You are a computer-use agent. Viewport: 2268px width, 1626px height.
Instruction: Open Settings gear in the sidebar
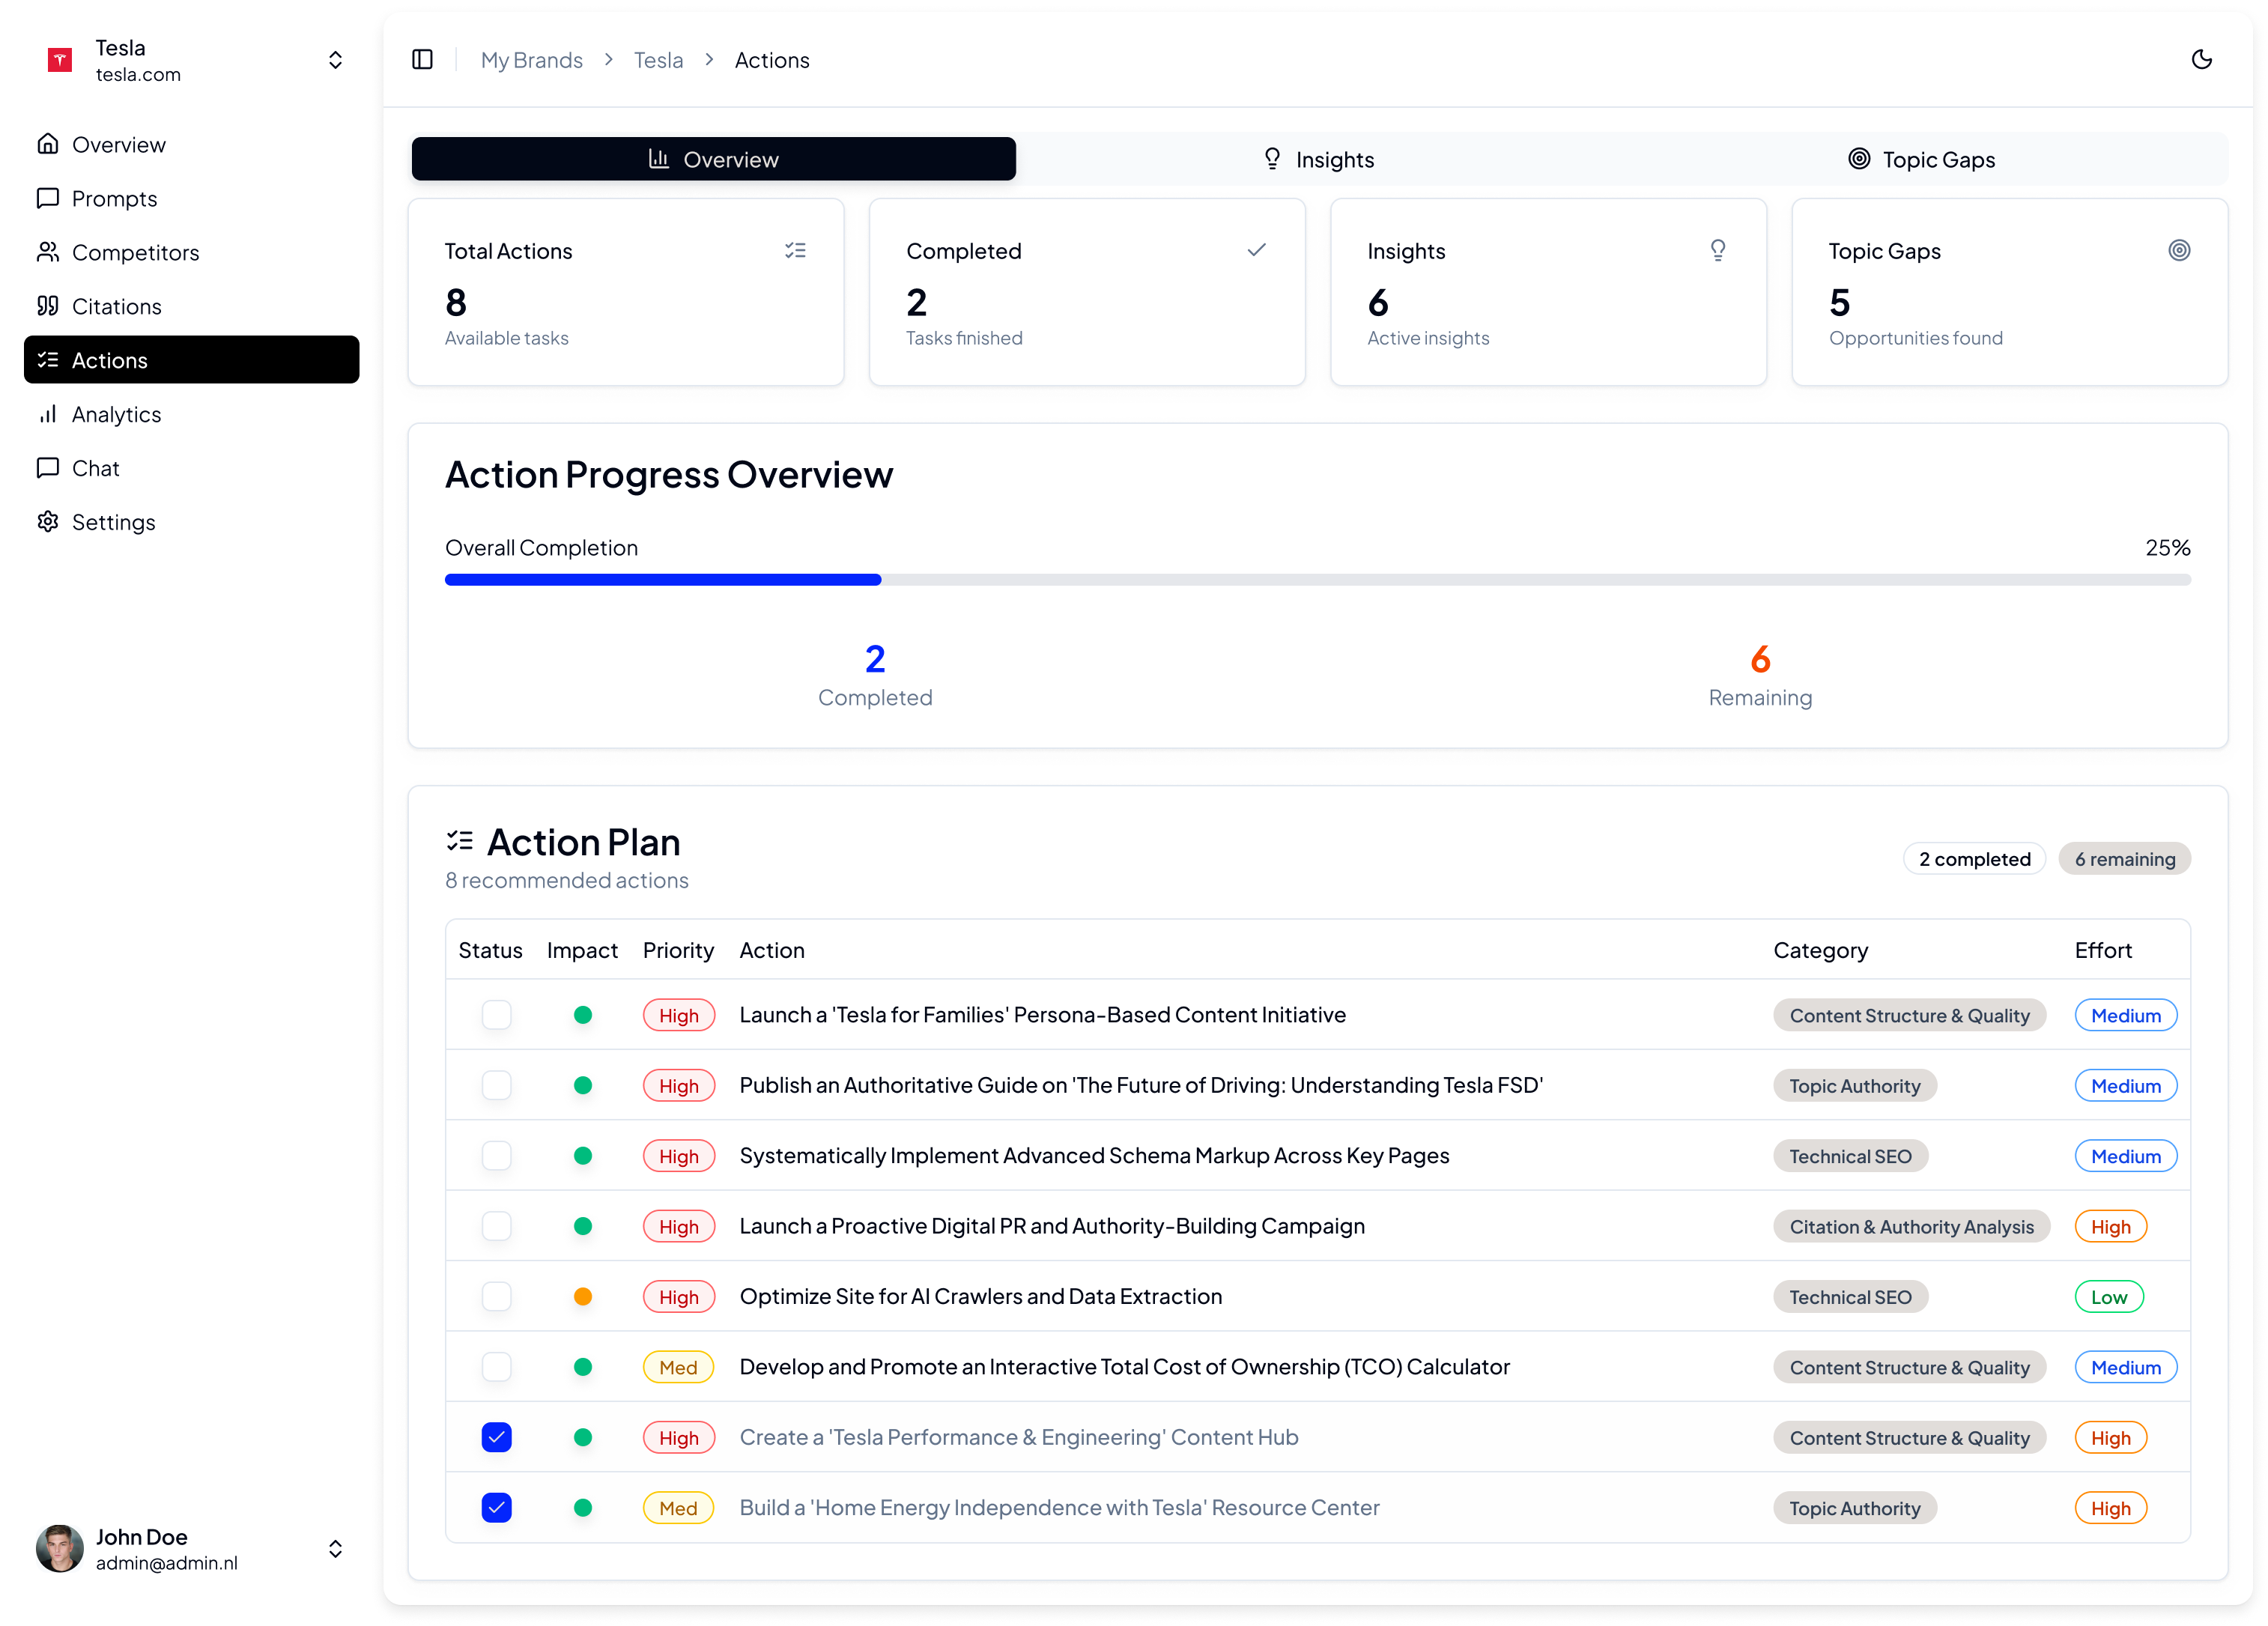pos(113,522)
